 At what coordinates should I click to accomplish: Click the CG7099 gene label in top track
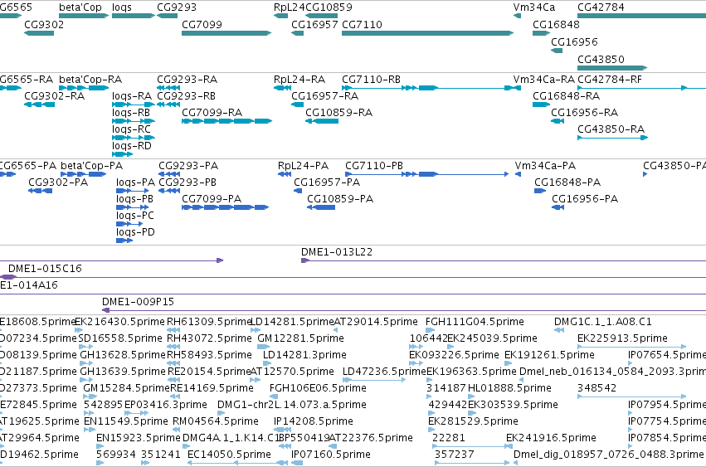coord(202,24)
